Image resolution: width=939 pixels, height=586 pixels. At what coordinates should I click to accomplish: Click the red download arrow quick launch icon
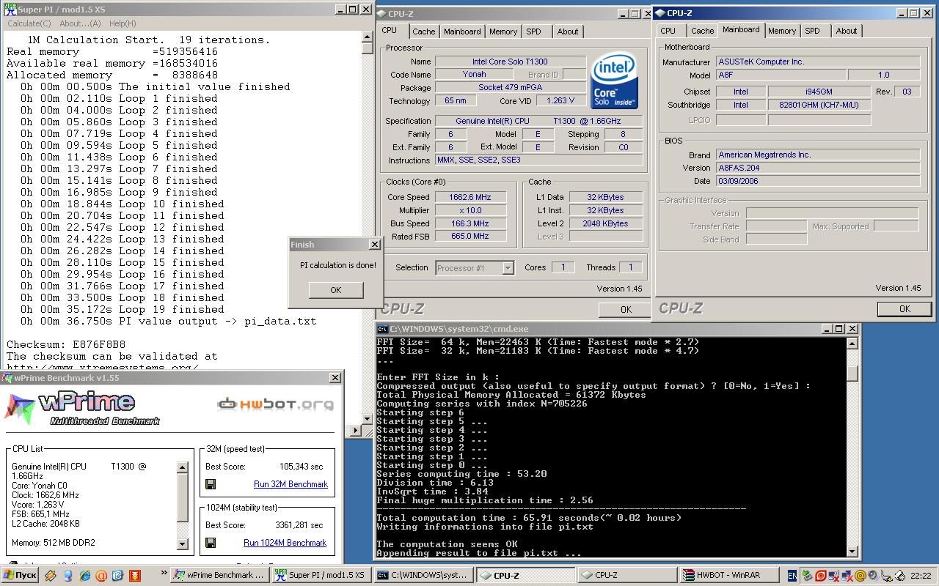coord(135,576)
